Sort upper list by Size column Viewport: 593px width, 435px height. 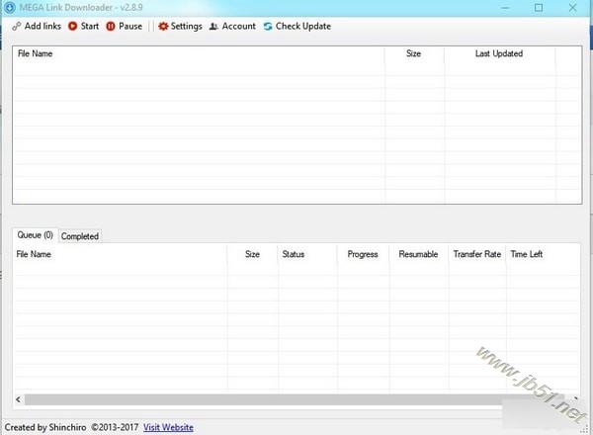[x=414, y=53]
